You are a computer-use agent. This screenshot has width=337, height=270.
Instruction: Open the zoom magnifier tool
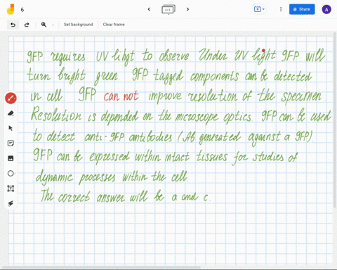click(x=44, y=25)
